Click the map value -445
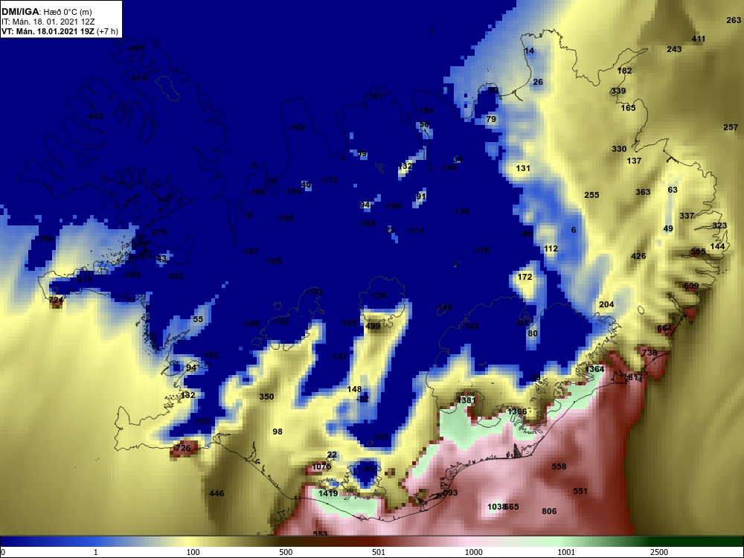This screenshot has width=744, height=558. point(94,116)
